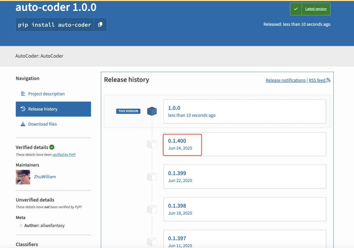Go to Project description in navigation

pos(53,94)
